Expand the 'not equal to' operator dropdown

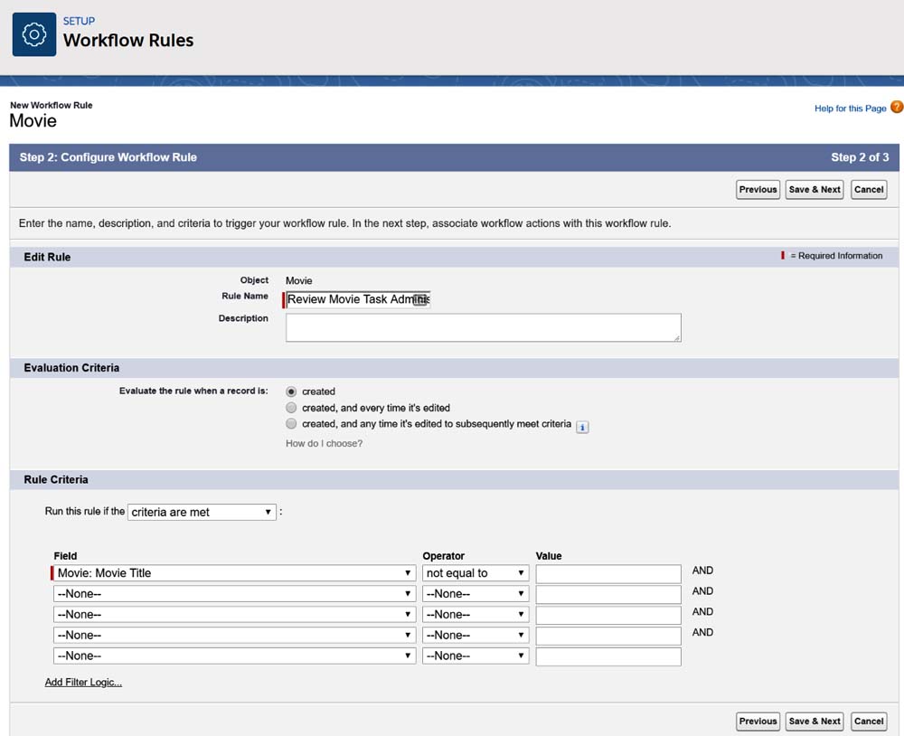[x=476, y=573]
